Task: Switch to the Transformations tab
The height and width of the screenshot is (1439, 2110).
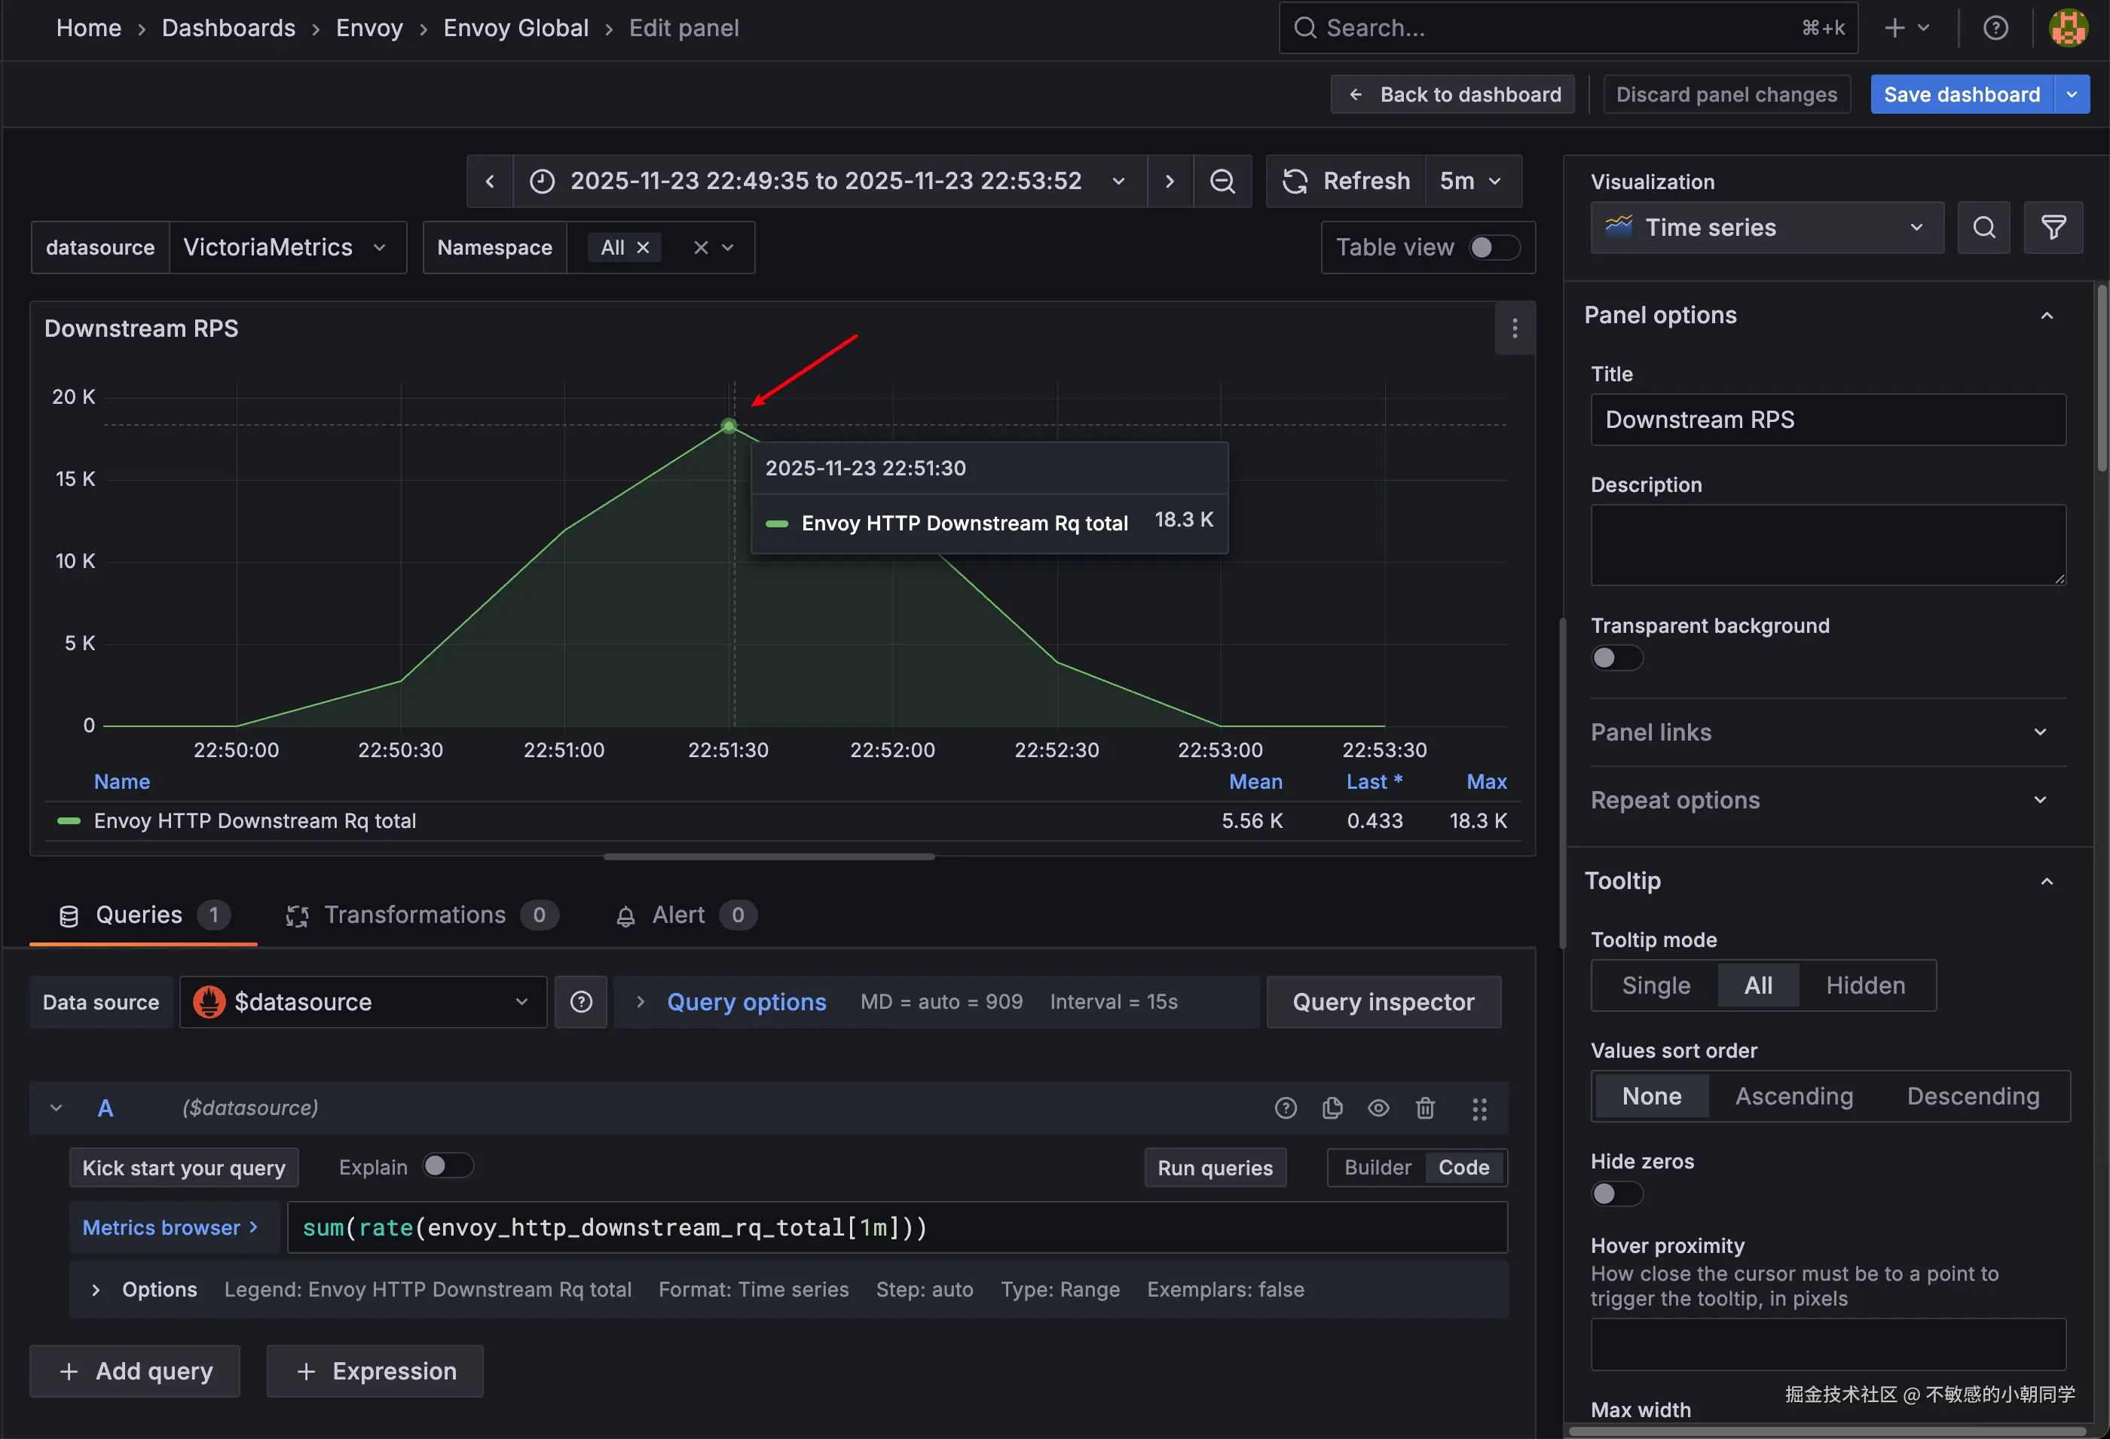Action: tap(415, 915)
